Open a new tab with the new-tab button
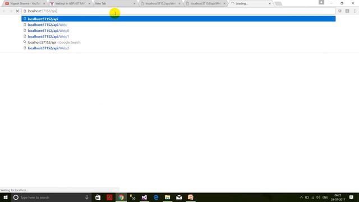359x202 pixels. tap(278, 3)
